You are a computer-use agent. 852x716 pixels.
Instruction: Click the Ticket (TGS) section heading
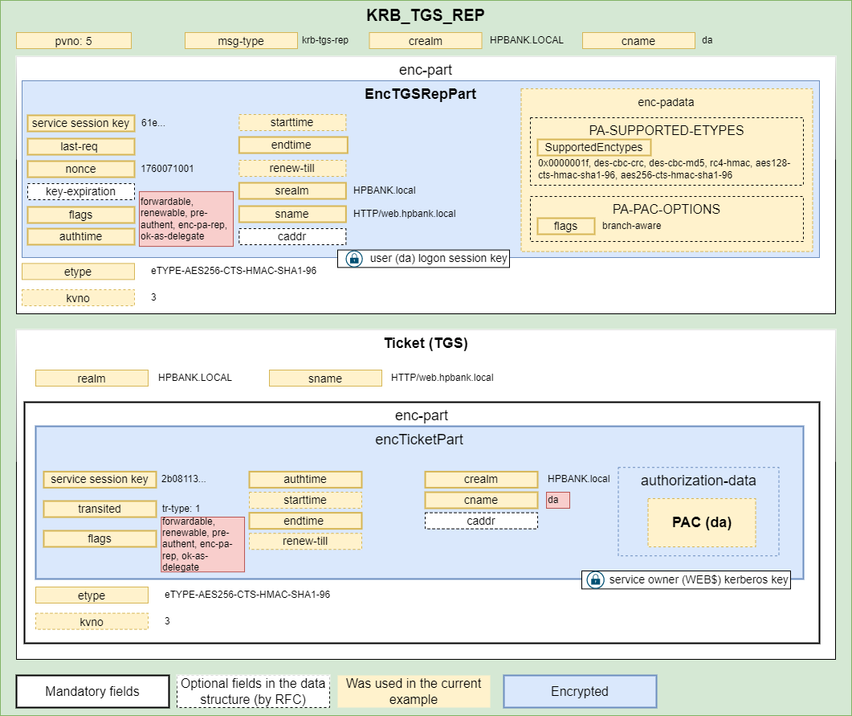[426, 343]
